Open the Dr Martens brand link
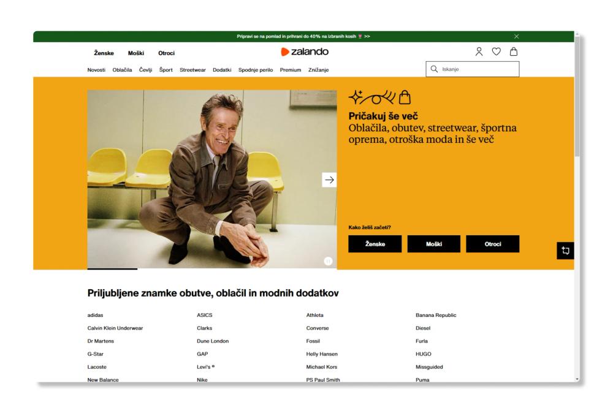This screenshot has width=613, height=413. coord(101,341)
